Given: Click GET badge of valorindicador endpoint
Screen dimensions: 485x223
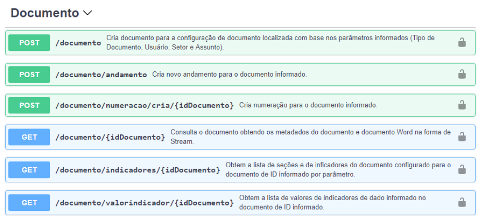Looking at the screenshot, I should click(29, 202).
